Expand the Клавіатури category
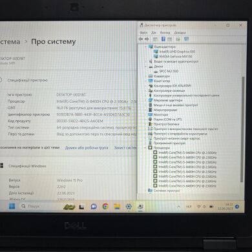 coord(146,76)
